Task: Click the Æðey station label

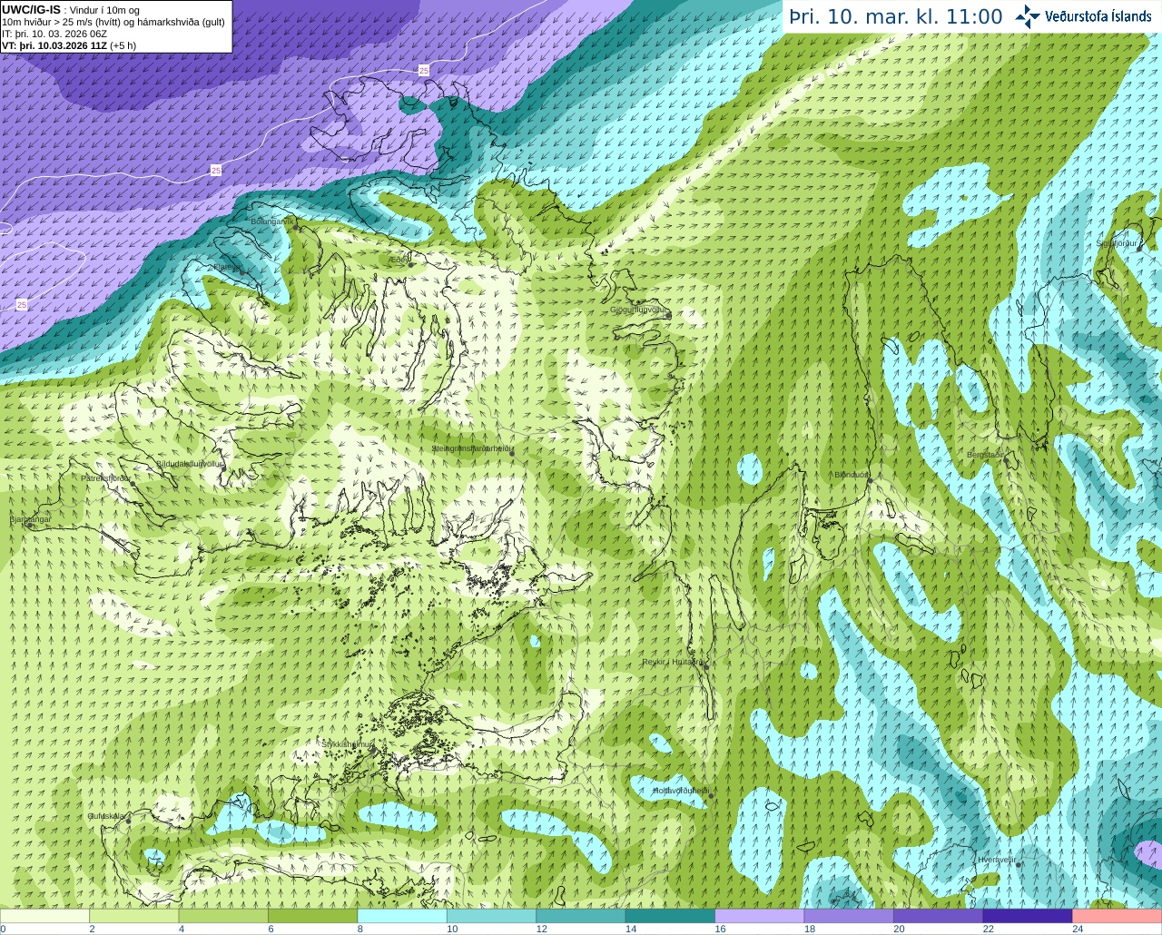Action: 399,259
